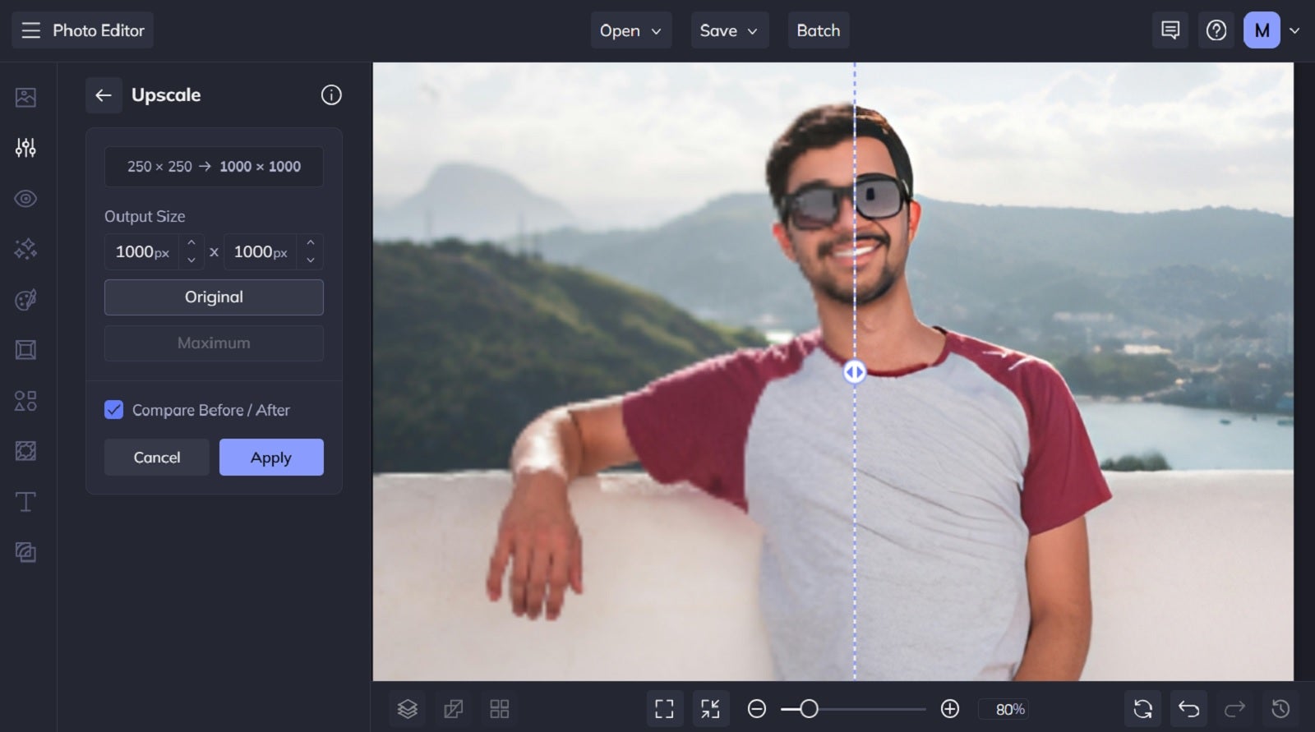The width and height of the screenshot is (1315, 732).
Task: Expand the Open dropdown menu
Action: tap(631, 30)
